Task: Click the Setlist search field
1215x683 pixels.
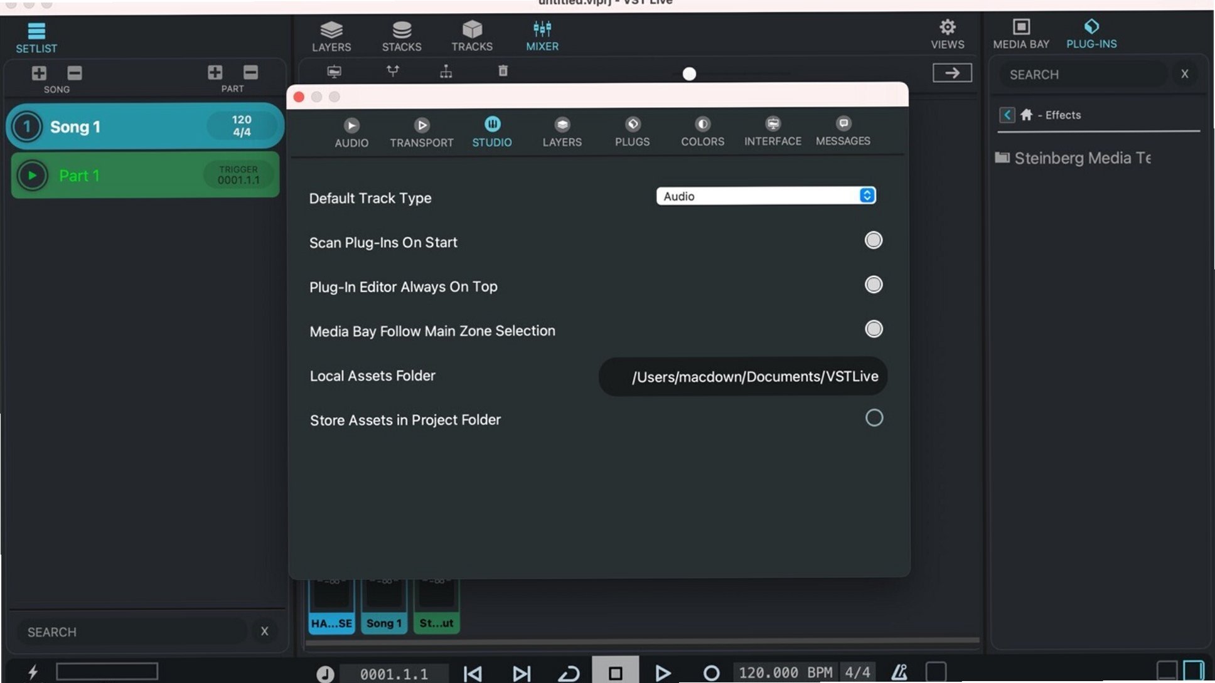Action: coord(131,632)
